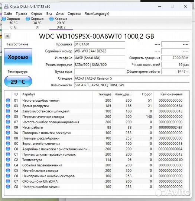Click status orb for Переназначенные сектора
This screenshot has width=195, height=201.
pyautogui.click(x=8, y=117)
